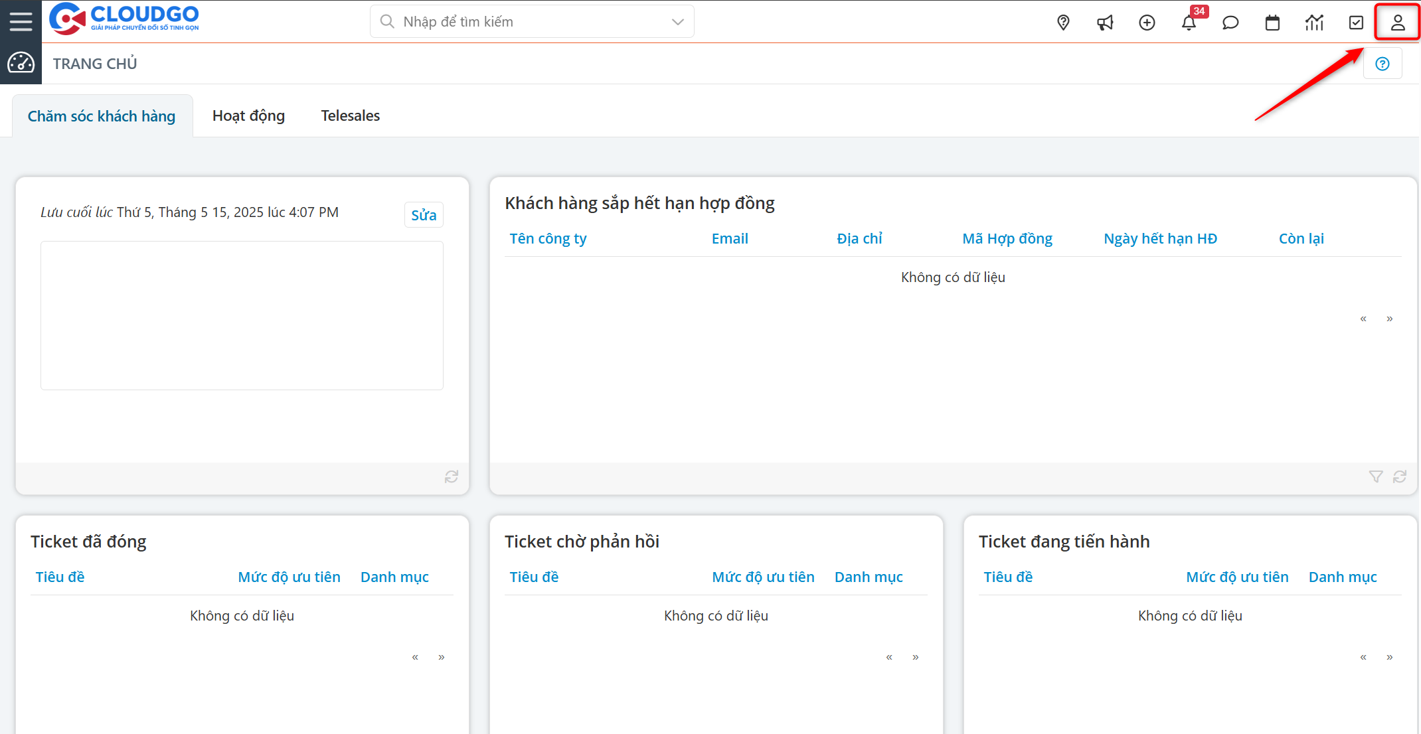Open the reports chart icon
The height and width of the screenshot is (734, 1421).
tap(1314, 23)
